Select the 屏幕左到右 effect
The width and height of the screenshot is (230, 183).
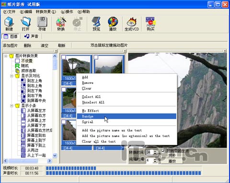(x=23, y=136)
